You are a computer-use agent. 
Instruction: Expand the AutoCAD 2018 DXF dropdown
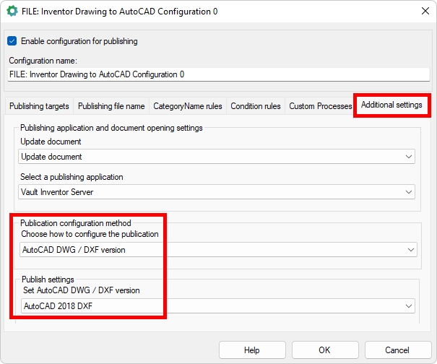tap(217, 306)
